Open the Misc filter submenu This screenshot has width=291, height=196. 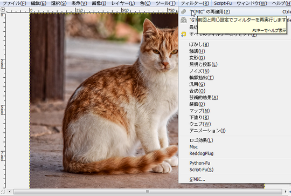tap(235, 147)
